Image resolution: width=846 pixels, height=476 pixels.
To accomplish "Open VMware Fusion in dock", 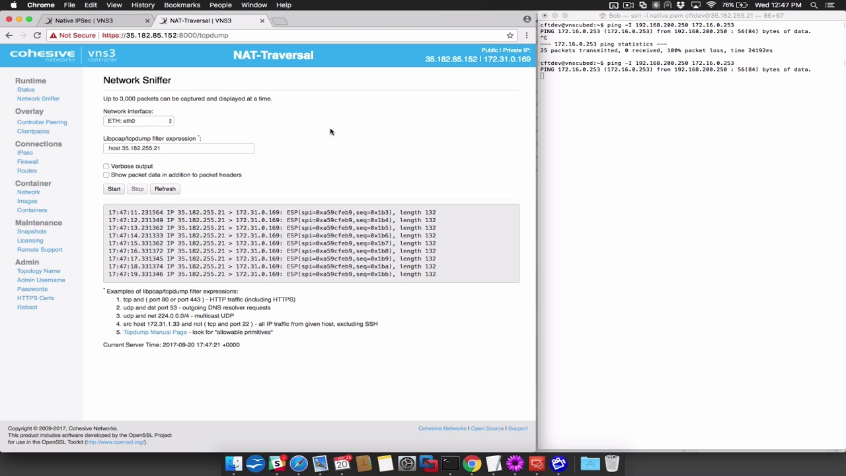I will (x=428, y=464).
